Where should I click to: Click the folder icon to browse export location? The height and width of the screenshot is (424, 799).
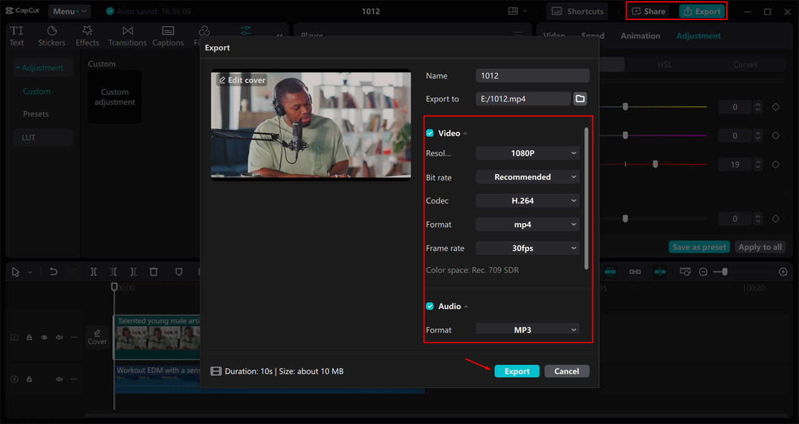click(580, 99)
